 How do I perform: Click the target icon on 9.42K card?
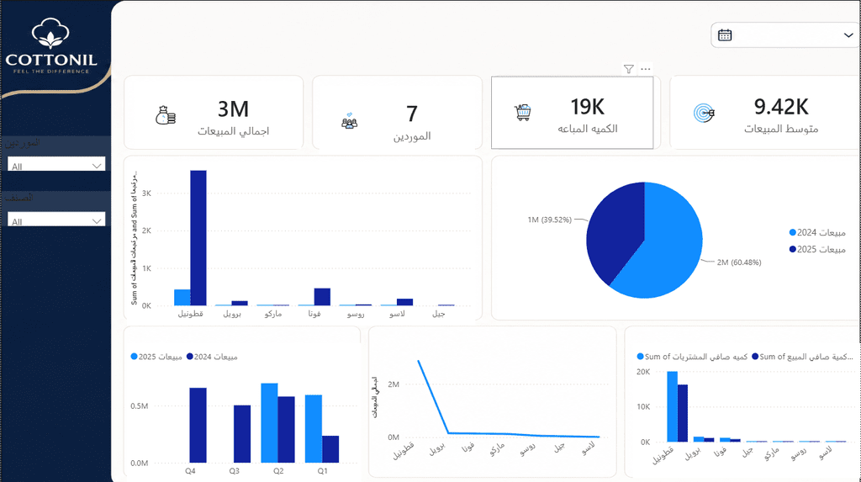(x=704, y=113)
